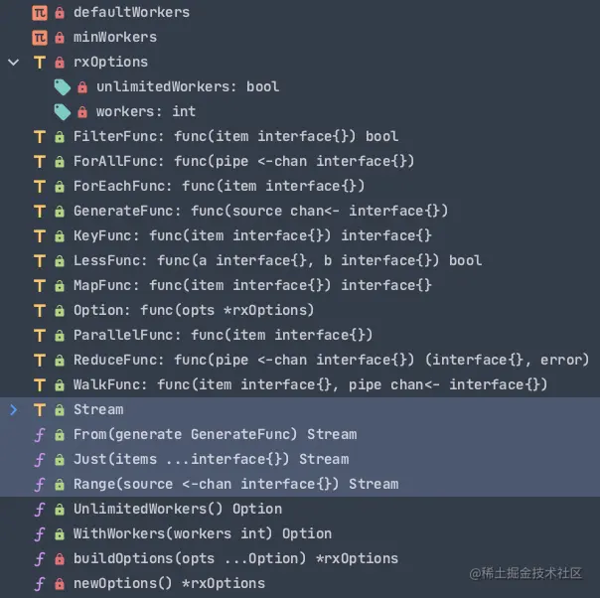Click the field tag icon for workers
The image size is (600, 598).
click(63, 111)
